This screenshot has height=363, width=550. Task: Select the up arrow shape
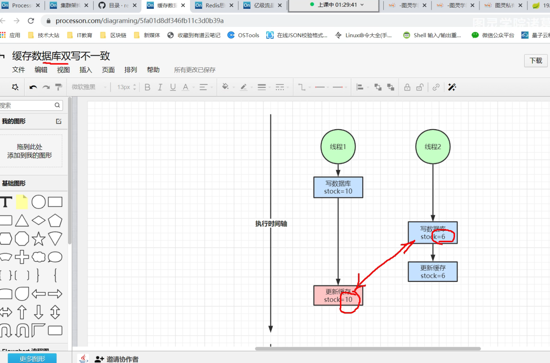22,312
